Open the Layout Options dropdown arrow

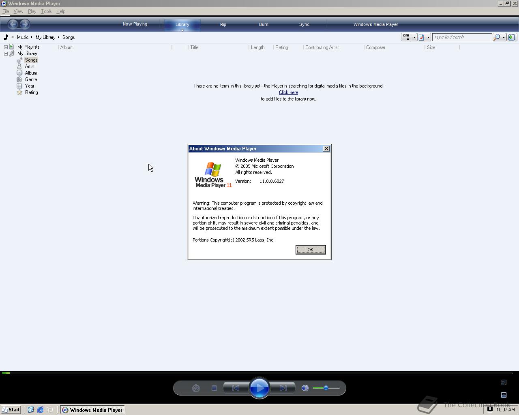428,37
